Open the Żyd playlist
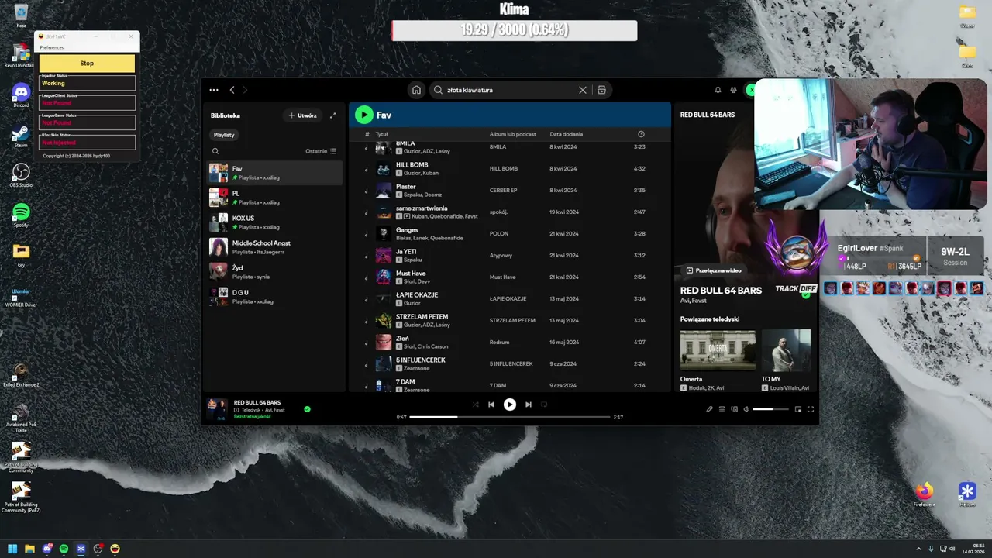 point(275,272)
